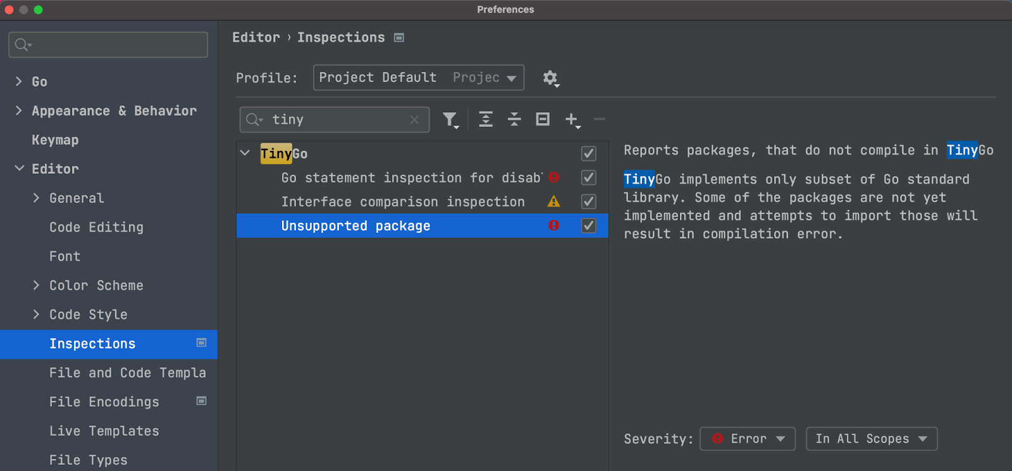Disable the Unsupported package inspection checkbox
This screenshot has width=1012, height=471.
[x=588, y=226]
